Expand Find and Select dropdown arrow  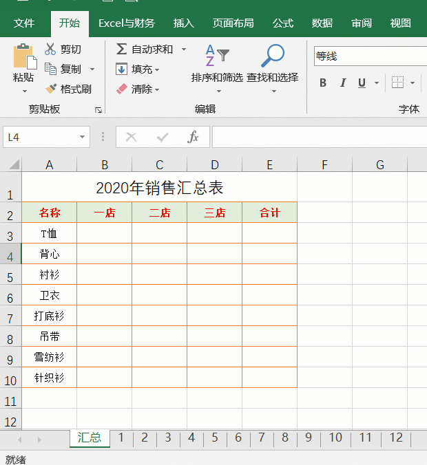[274, 91]
